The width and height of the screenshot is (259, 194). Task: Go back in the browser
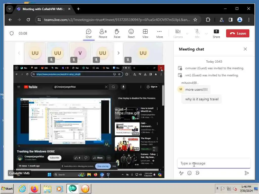click(x=10, y=20)
